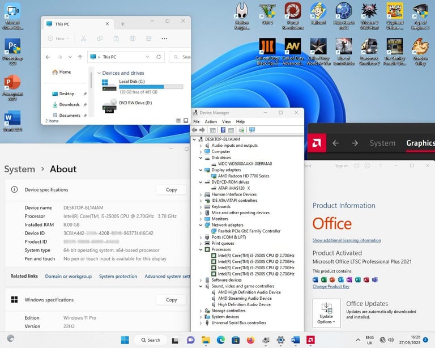Click the Windows Start button
The width and height of the screenshot is (435, 348).
click(x=125, y=340)
